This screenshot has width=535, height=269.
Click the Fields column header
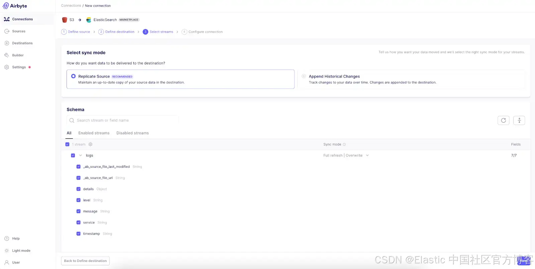pos(516,144)
